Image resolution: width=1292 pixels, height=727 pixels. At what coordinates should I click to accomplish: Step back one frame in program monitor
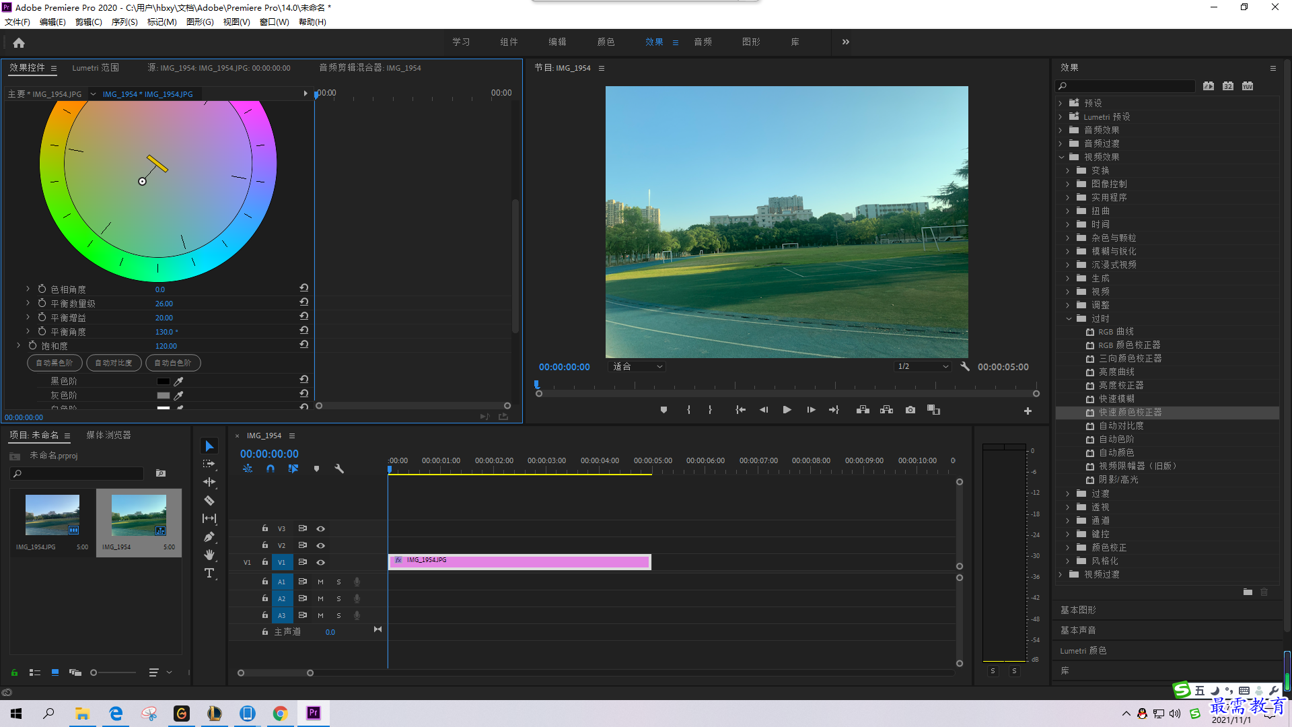(764, 410)
